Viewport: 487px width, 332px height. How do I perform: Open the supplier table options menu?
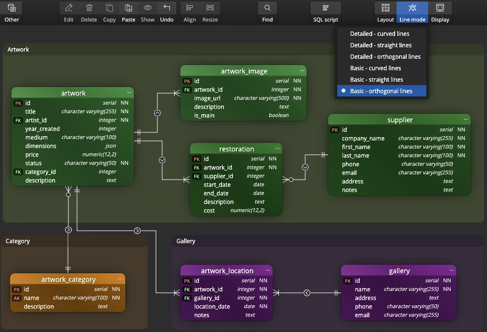pos(465,119)
